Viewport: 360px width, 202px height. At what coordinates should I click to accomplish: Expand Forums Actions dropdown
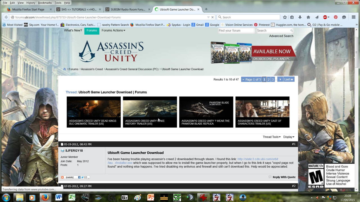[114, 31]
